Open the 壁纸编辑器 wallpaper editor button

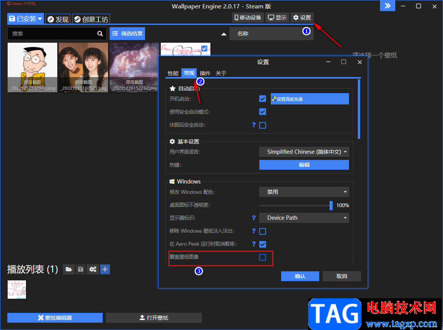(x=55, y=318)
